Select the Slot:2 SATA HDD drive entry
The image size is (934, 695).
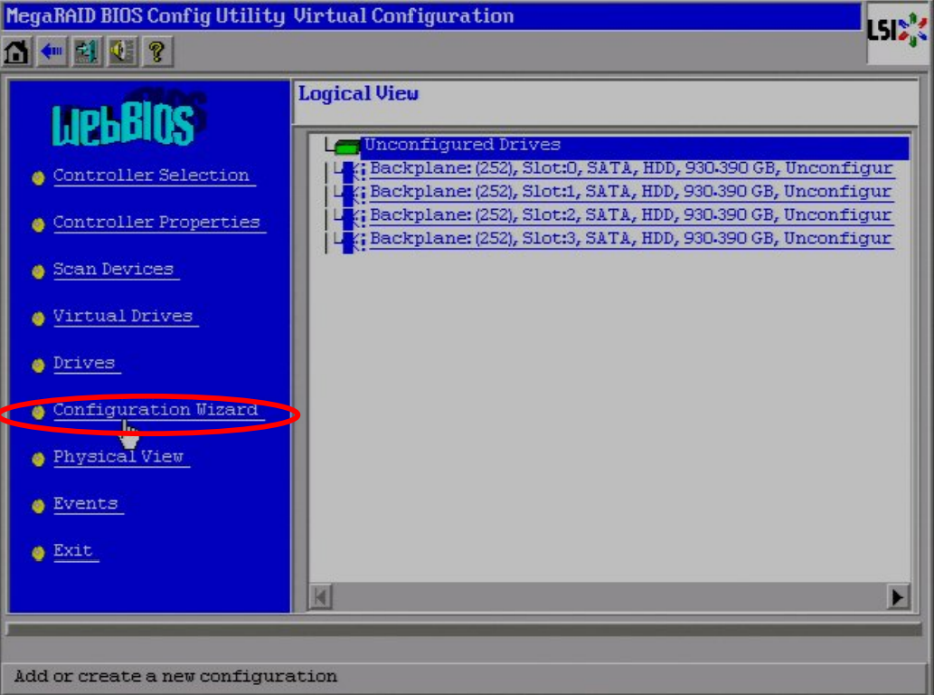630,215
